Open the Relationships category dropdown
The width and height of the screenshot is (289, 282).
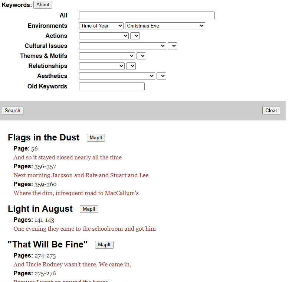[102, 66]
